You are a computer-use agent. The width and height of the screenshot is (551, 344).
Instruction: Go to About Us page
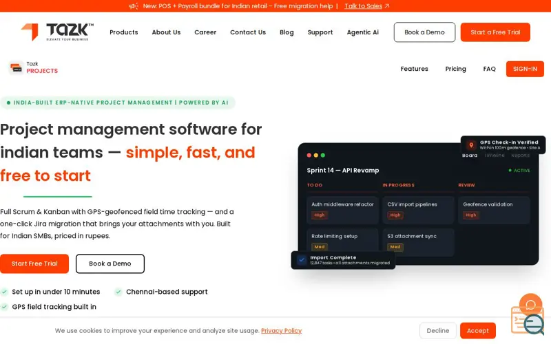(166, 32)
